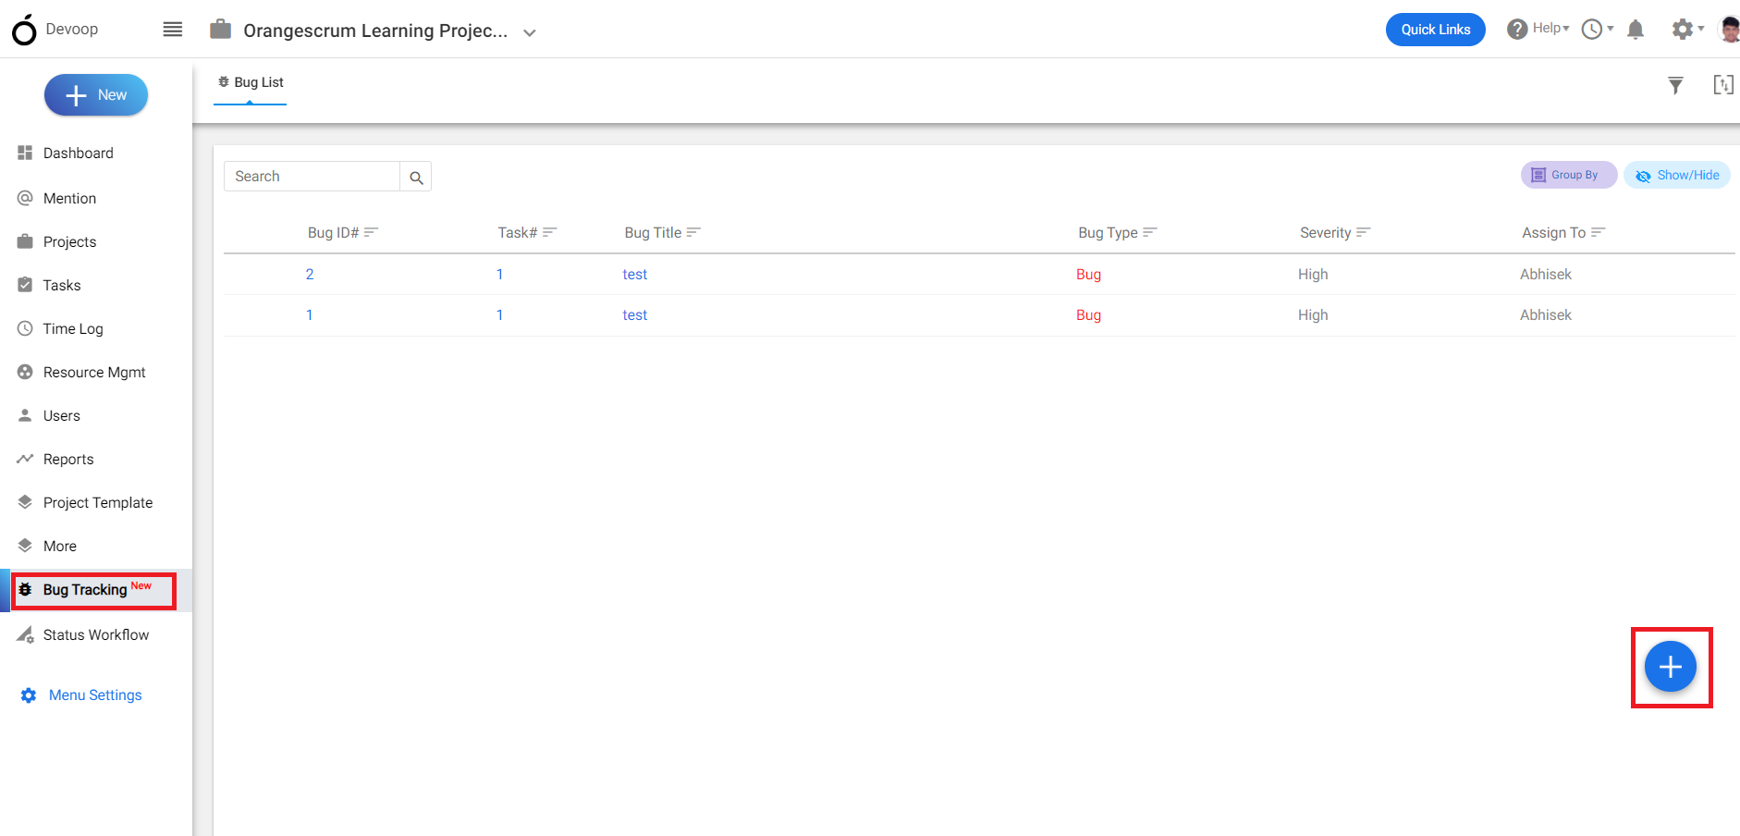1740x836 pixels.
Task: Click the blue plus add bug button
Action: click(x=1671, y=667)
